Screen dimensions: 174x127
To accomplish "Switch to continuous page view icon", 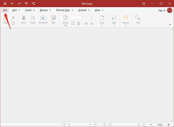I will pos(144,125).
